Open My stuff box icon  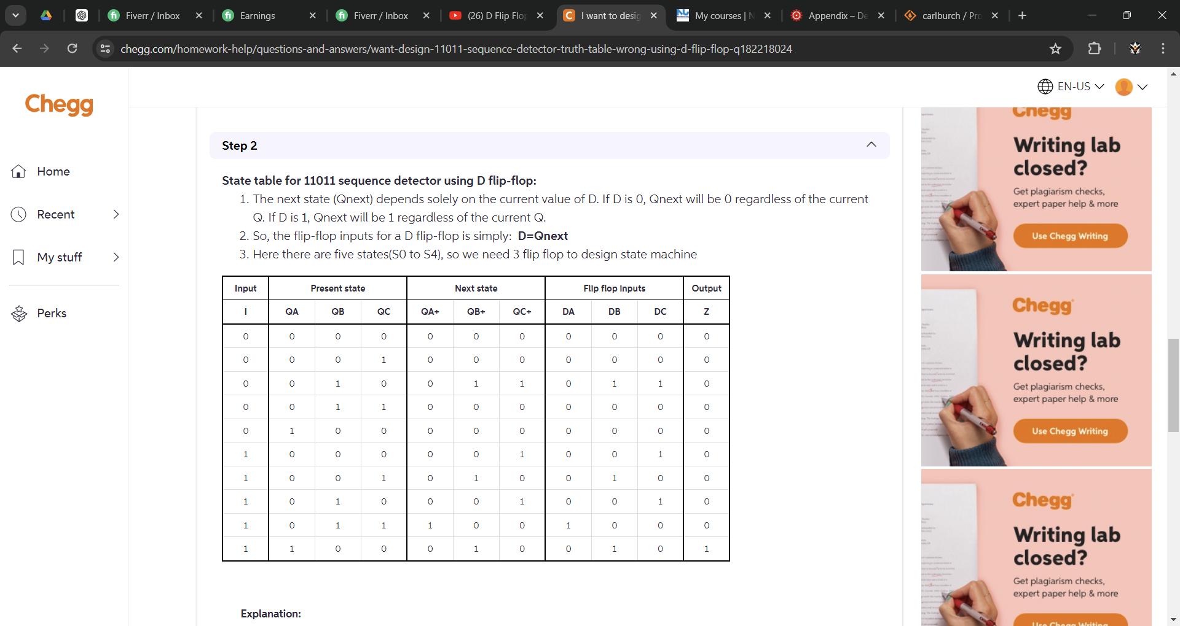click(18, 257)
